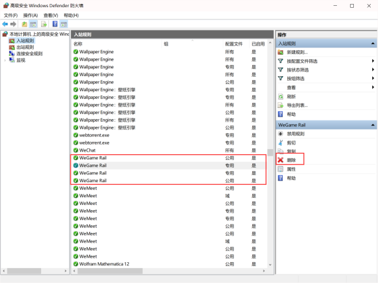Viewport: 378px width, 283px height.
Task: Click the rules list horizontal scroll right arrow
Action: click(x=264, y=271)
